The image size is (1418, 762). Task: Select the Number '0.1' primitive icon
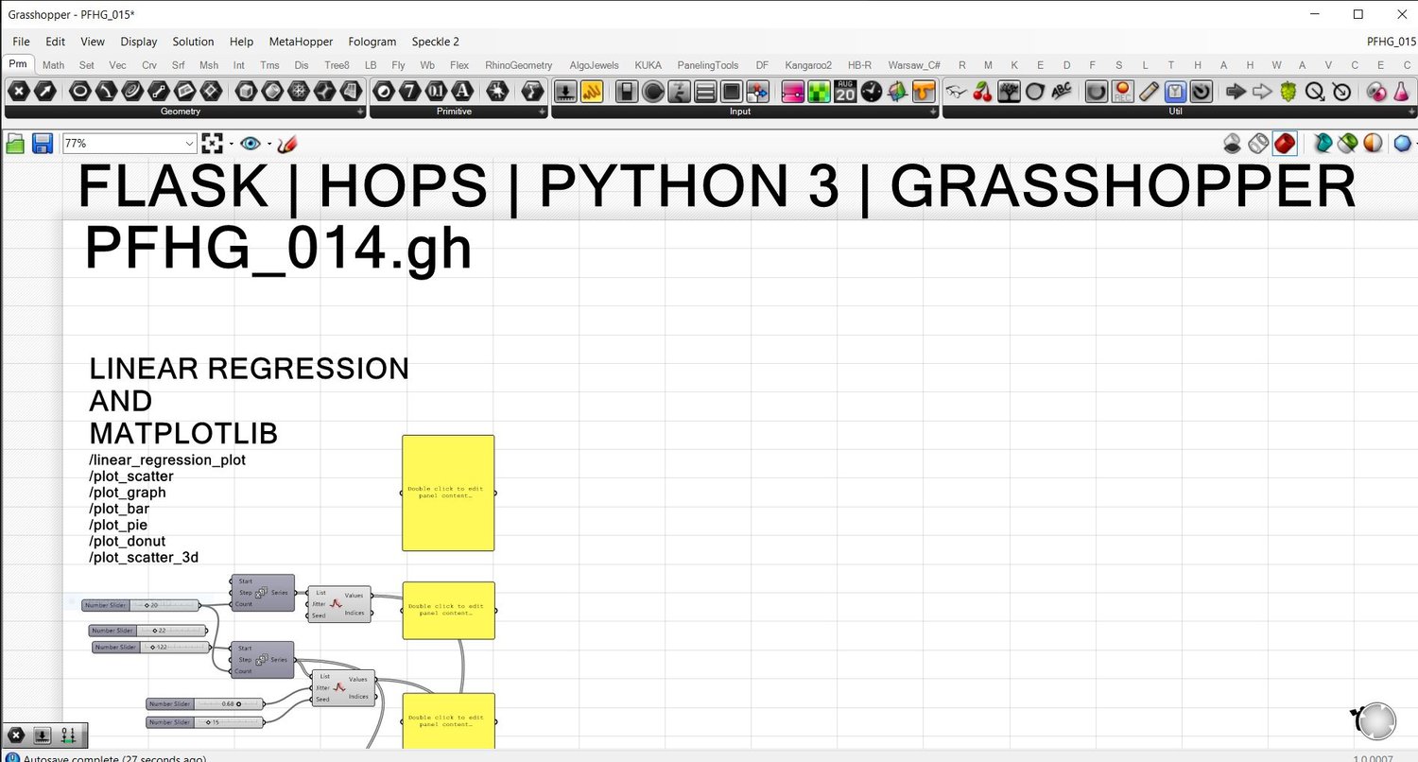coord(436,92)
